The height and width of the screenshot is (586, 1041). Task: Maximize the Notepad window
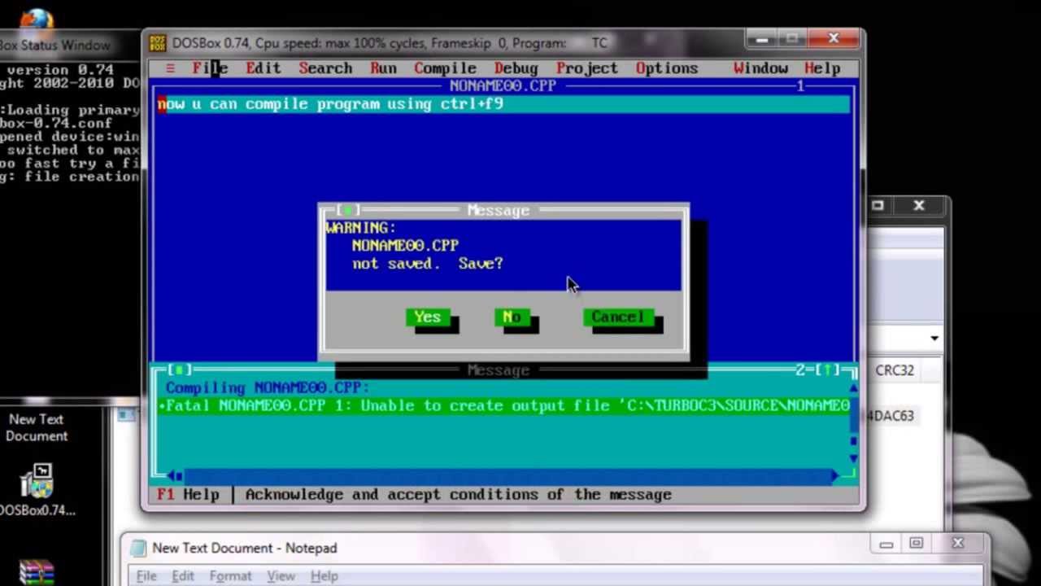(917, 544)
